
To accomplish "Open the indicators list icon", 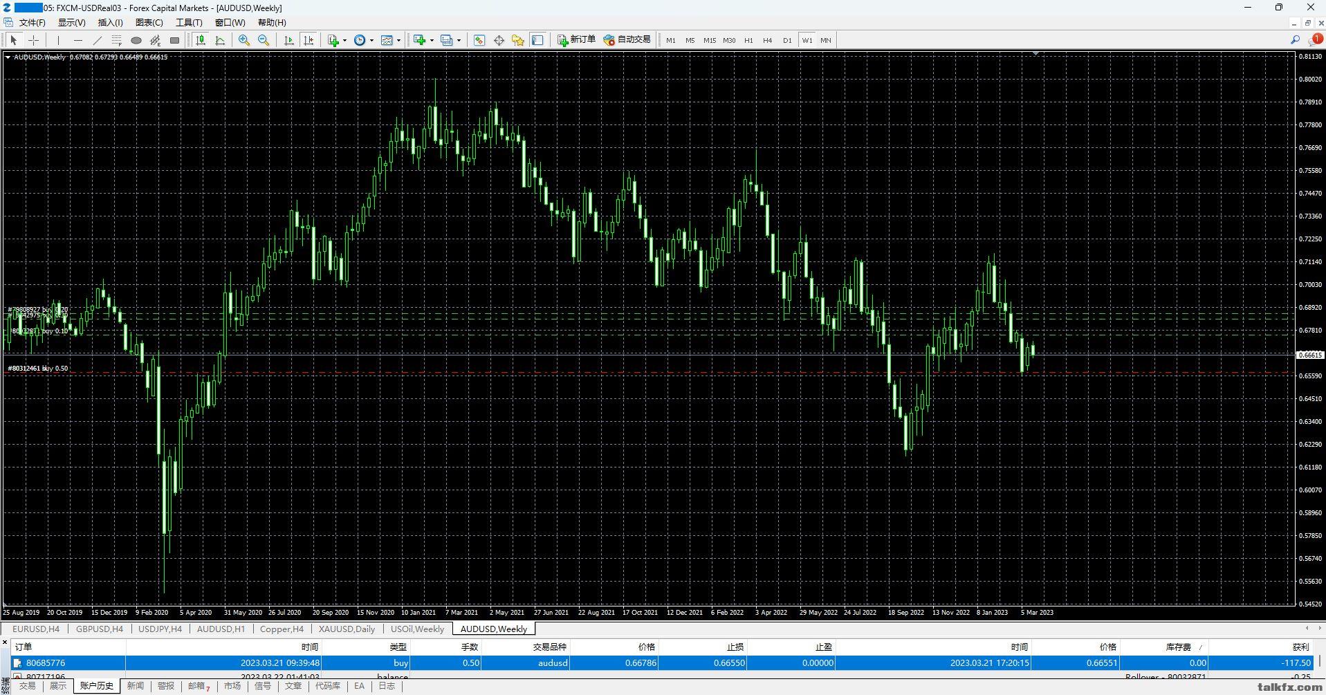I will 333,40.
